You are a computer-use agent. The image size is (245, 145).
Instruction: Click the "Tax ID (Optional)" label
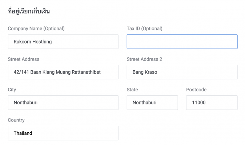tap(144, 29)
